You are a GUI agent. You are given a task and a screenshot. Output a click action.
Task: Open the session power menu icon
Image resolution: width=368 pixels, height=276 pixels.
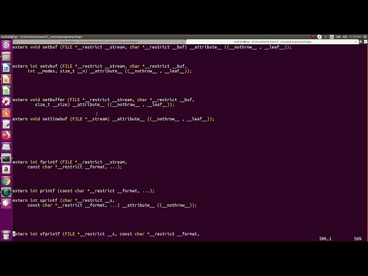point(365,37)
